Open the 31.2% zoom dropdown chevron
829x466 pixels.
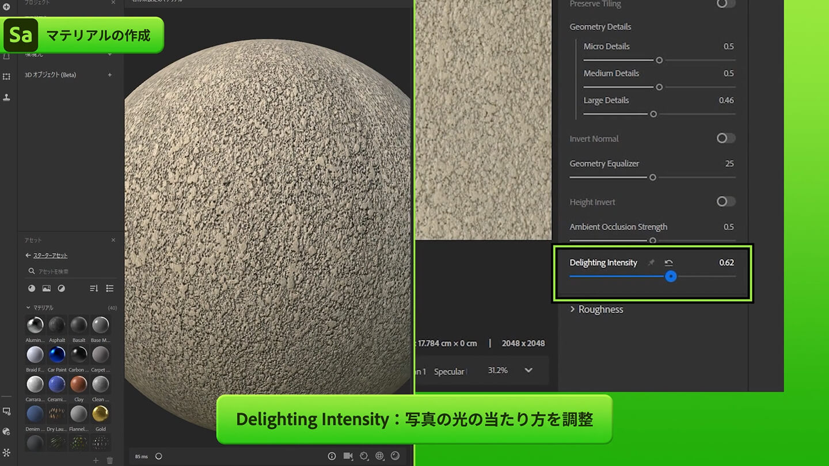[x=528, y=370]
